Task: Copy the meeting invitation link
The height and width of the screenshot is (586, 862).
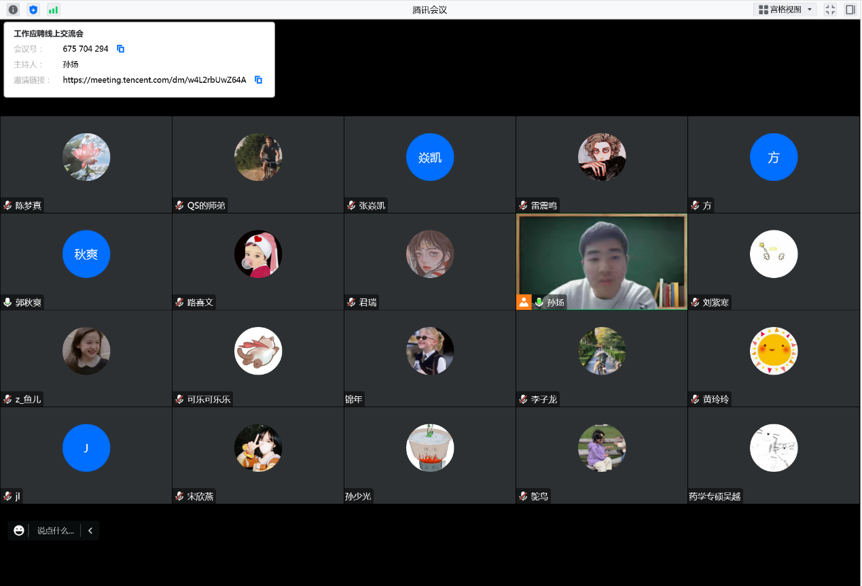Action: click(258, 80)
